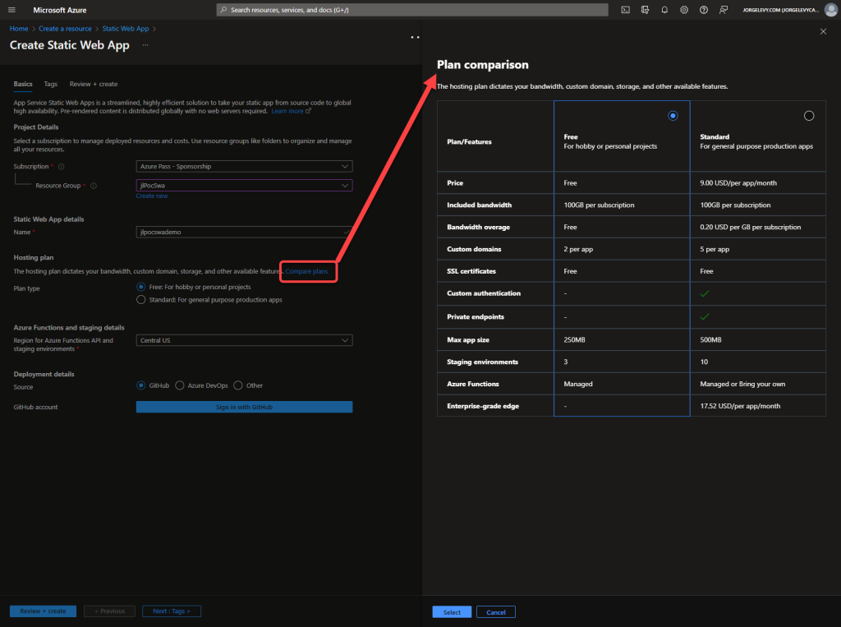Go to Create a resource breadcrumb
841x627 pixels.
click(x=65, y=29)
